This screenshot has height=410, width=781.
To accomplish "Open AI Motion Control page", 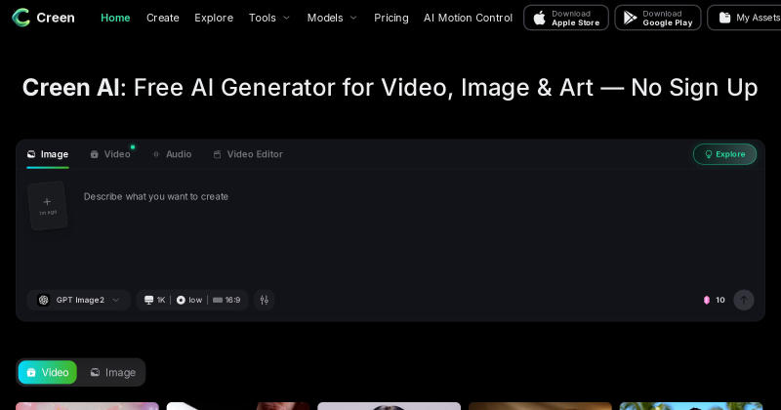I will (x=468, y=18).
